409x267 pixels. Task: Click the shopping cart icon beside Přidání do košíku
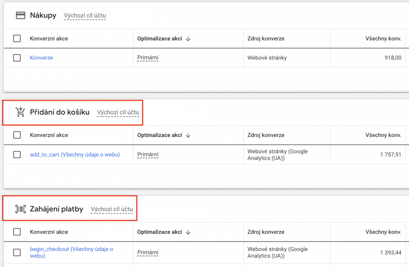20,112
